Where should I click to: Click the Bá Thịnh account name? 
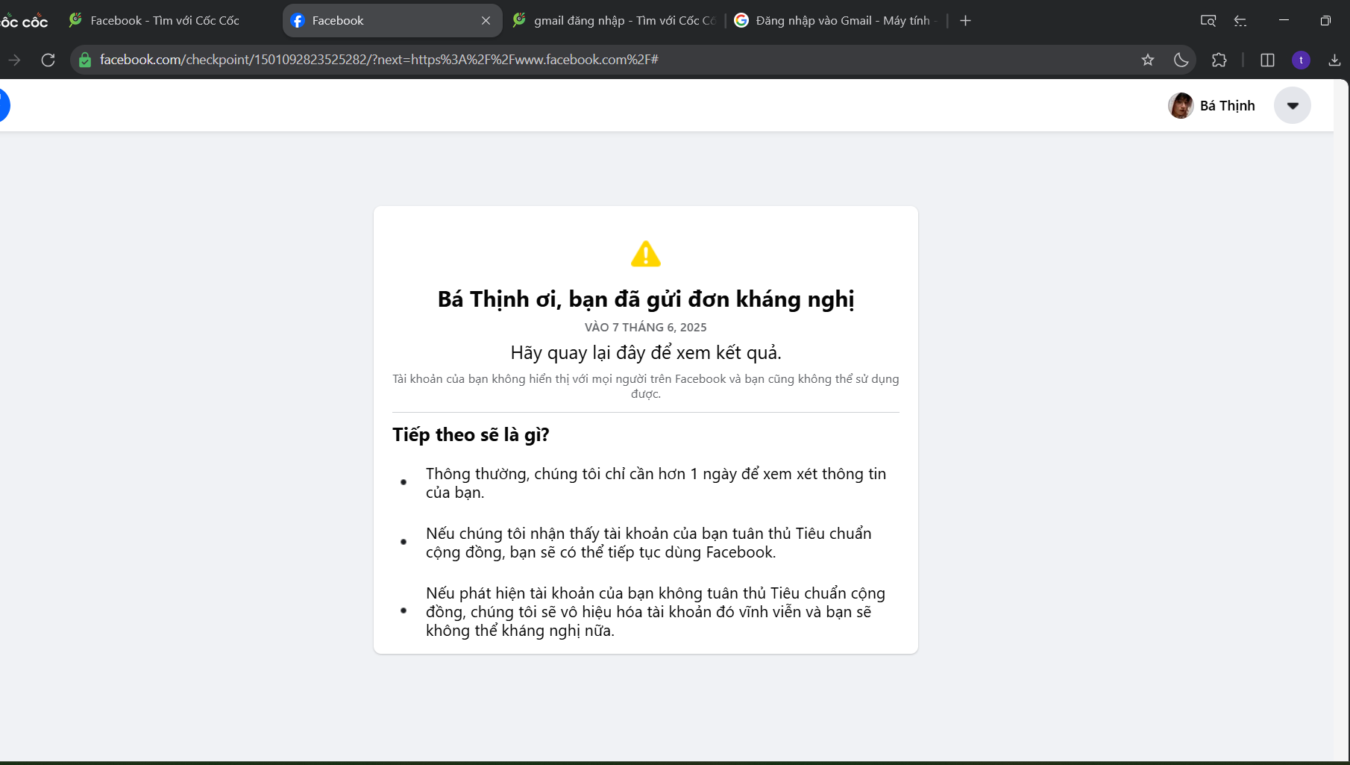pos(1228,106)
